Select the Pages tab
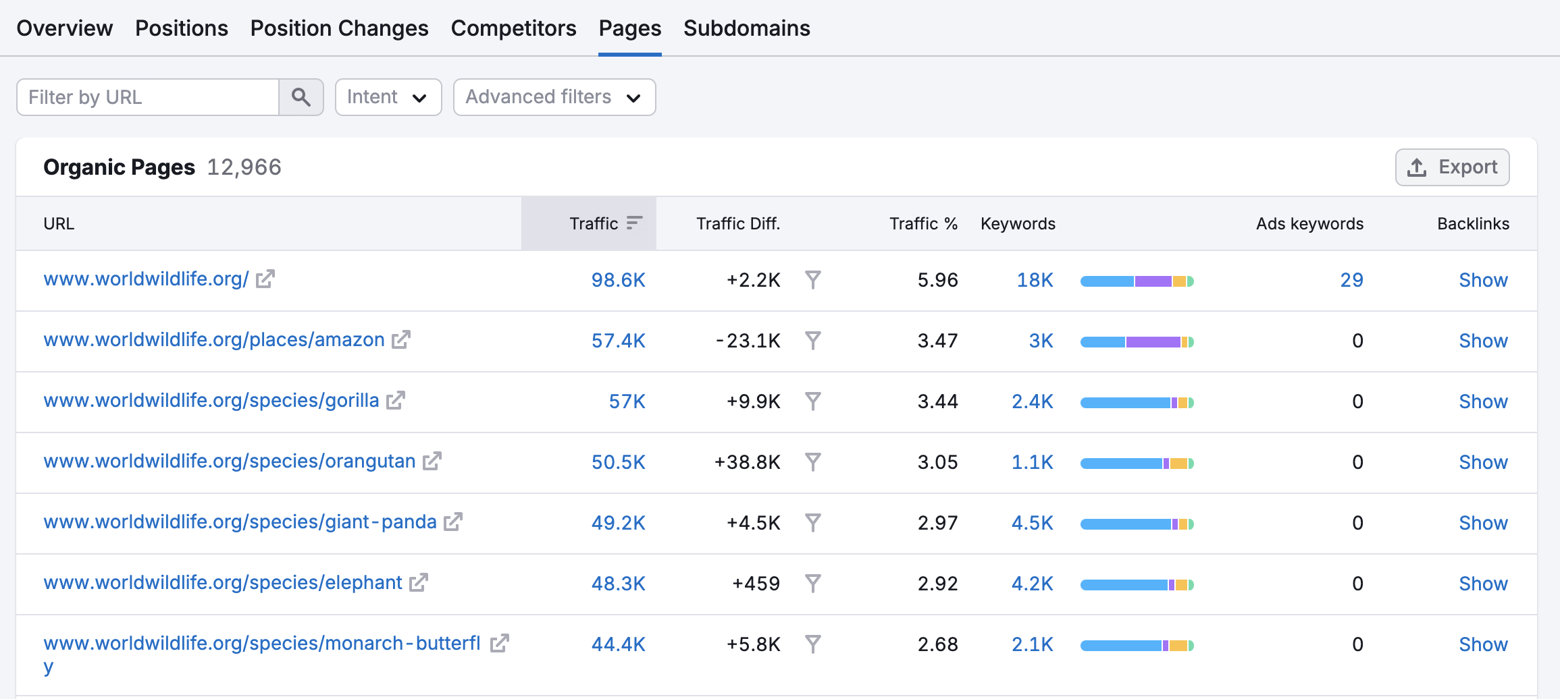 630,28
